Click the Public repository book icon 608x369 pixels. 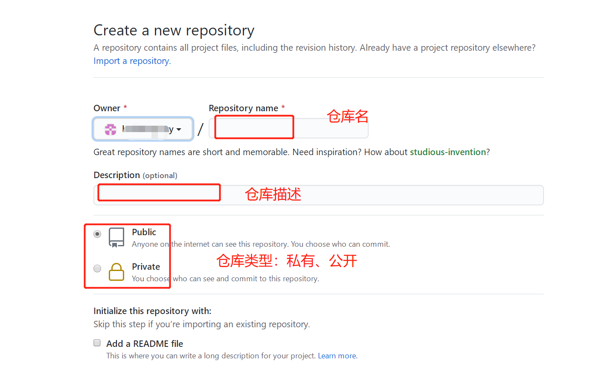[x=116, y=237]
